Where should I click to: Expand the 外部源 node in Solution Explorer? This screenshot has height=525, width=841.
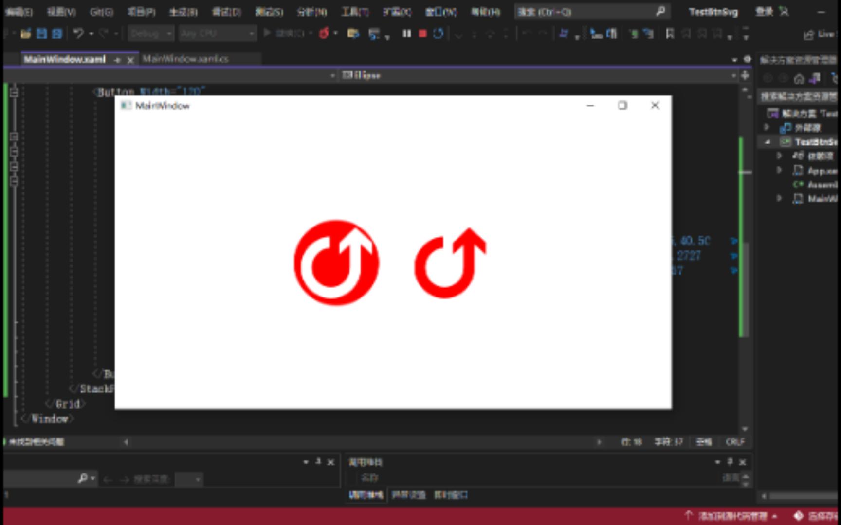(x=767, y=127)
